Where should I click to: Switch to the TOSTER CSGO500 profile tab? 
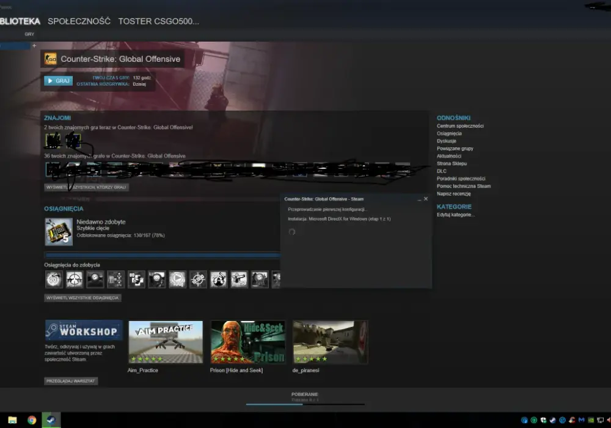click(159, 21)
